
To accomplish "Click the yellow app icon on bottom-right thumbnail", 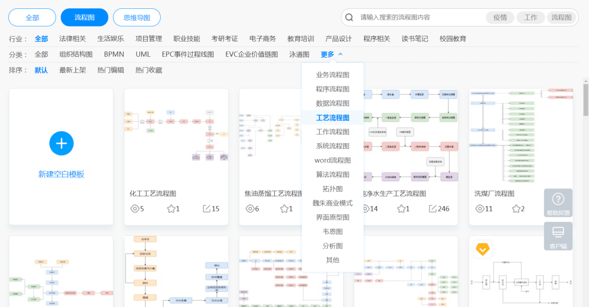I will 482,249.
